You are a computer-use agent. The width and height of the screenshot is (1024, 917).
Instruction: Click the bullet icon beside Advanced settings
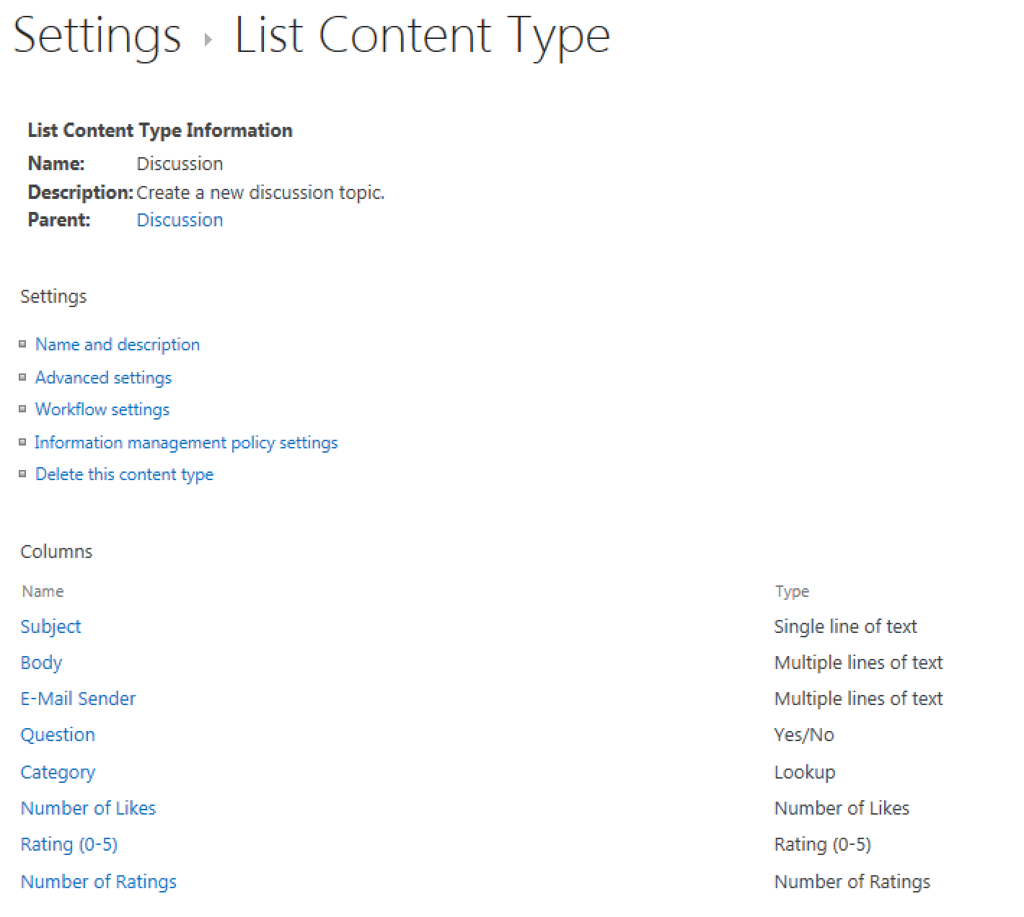[22, 377]
